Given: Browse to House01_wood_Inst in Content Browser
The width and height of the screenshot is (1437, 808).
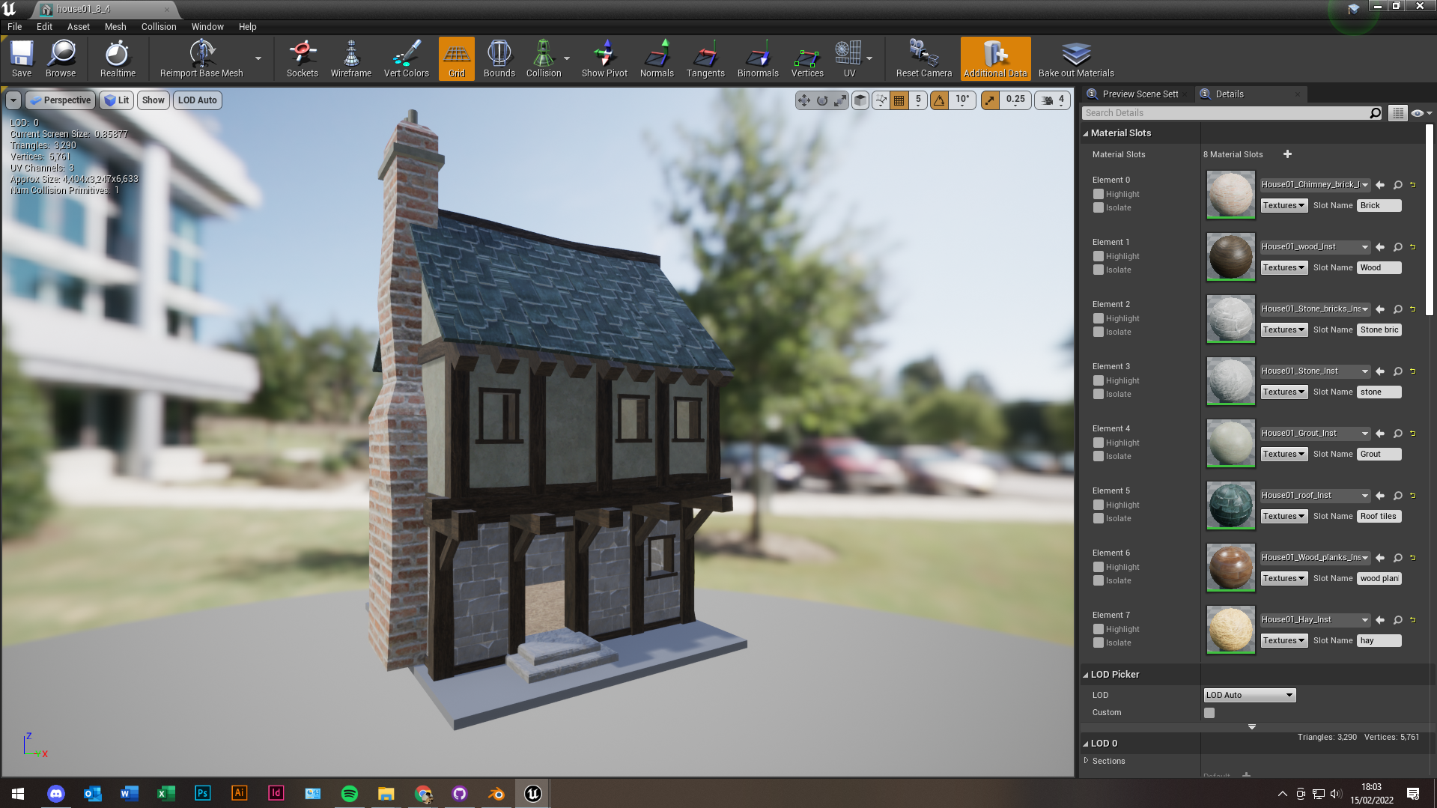Looking at the screenshot, I should [x=1397, y=247].
